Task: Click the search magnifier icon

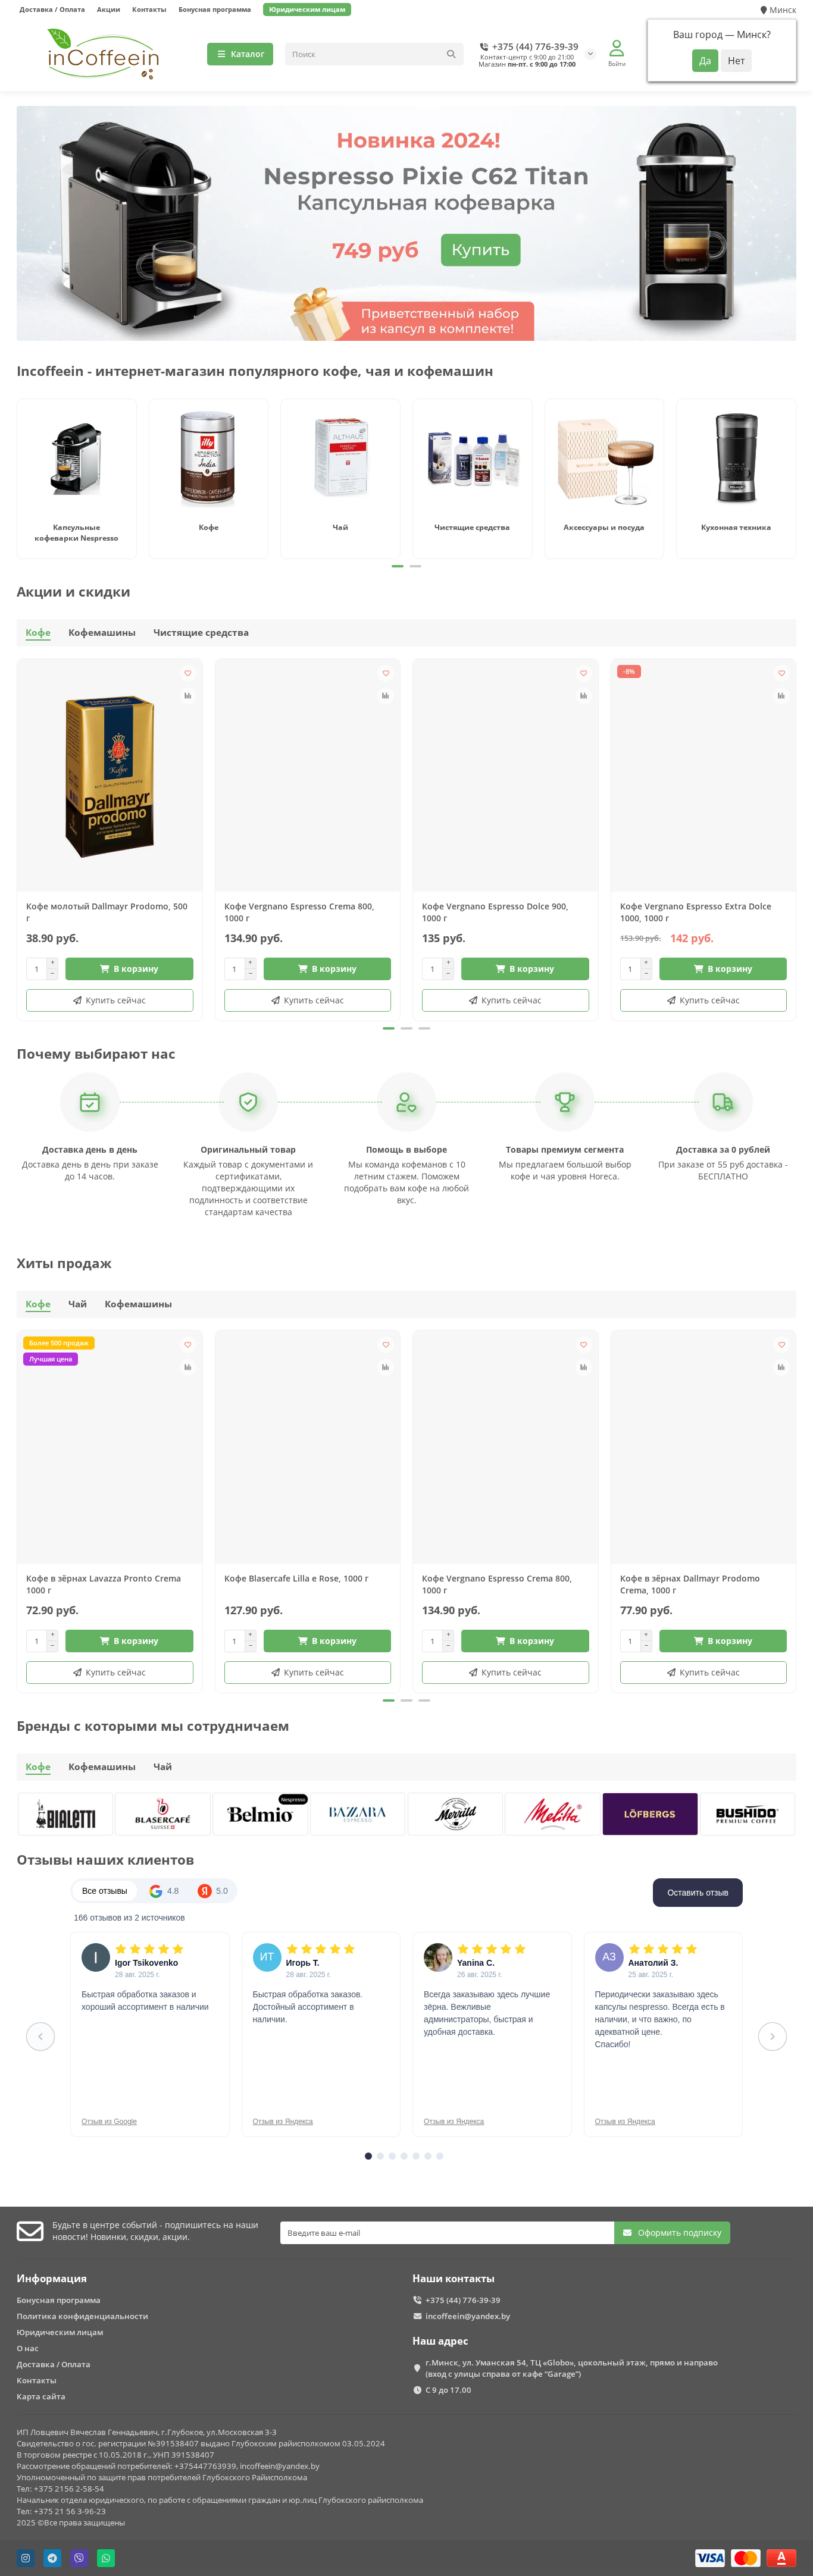Action: click(451, 54)
